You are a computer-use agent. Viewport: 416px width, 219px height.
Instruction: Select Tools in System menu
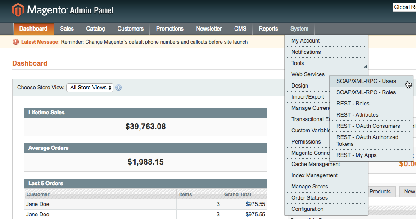coord(326,63)
